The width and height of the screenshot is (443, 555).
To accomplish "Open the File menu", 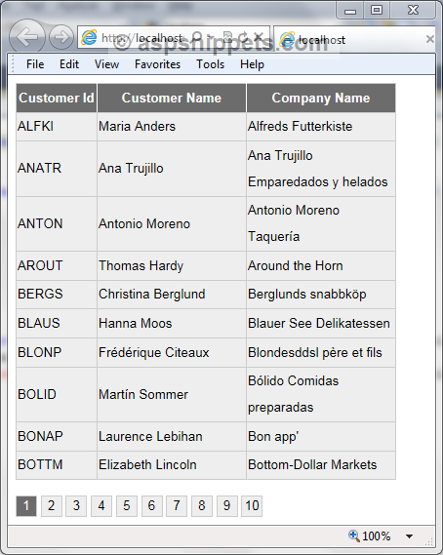I will tap(35, 64).
